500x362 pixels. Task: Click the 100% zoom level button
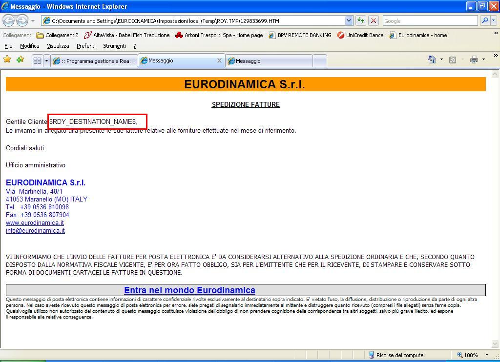click(x=468, y=355)
